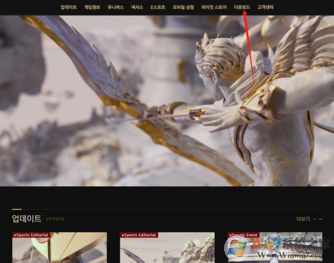
Task: Open the 업데이트 menu item
Action: click(68, 7)
